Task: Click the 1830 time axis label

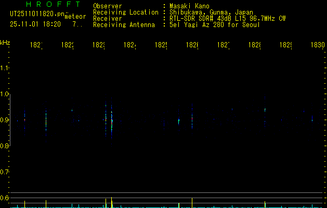Action: pos(318,45)
